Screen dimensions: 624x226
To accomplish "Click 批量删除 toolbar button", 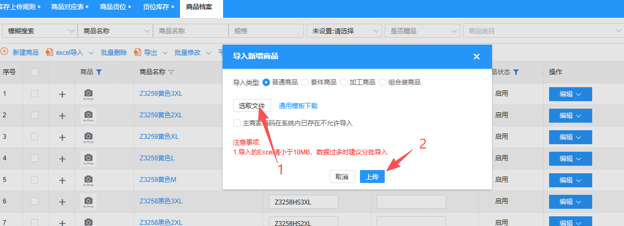I will [114, 52].
